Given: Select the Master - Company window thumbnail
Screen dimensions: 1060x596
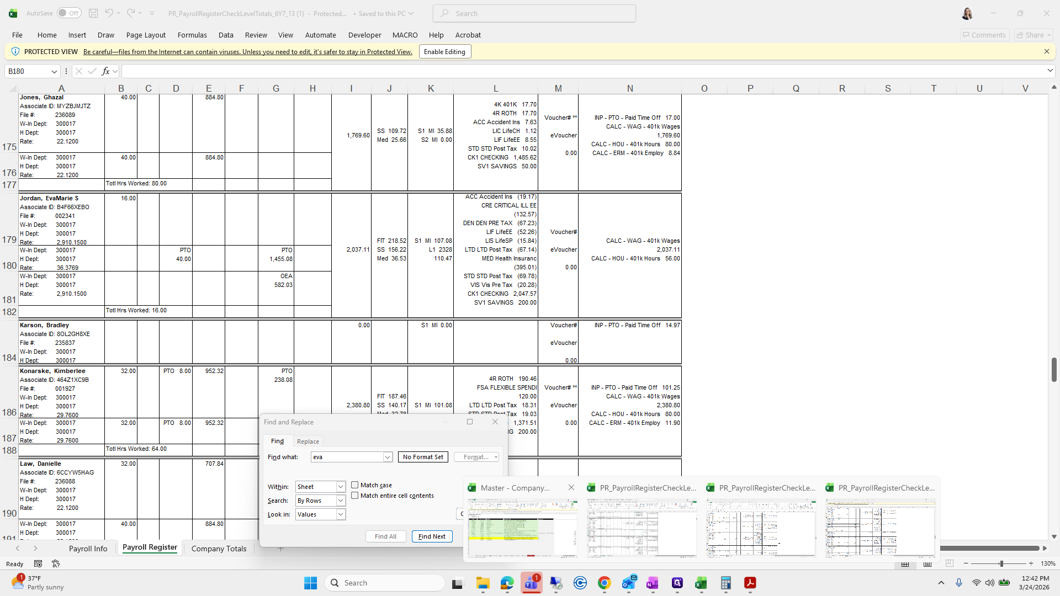Looking at the screenshot, I should (x=522, y=528).
